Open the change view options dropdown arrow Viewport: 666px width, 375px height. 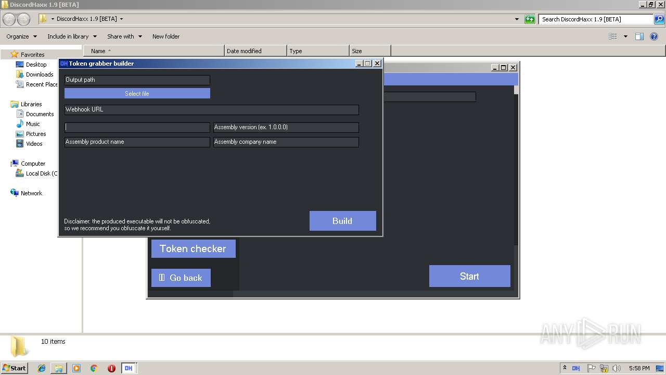coord(625,36)
